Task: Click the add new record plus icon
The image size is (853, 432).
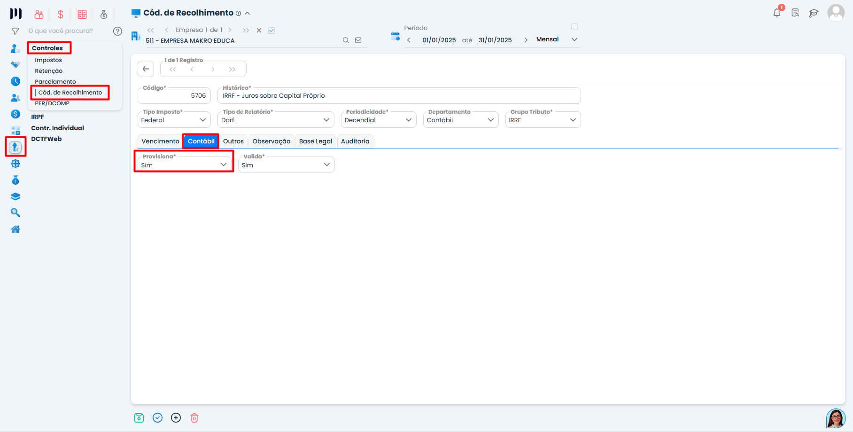Action: coord(176,418)
